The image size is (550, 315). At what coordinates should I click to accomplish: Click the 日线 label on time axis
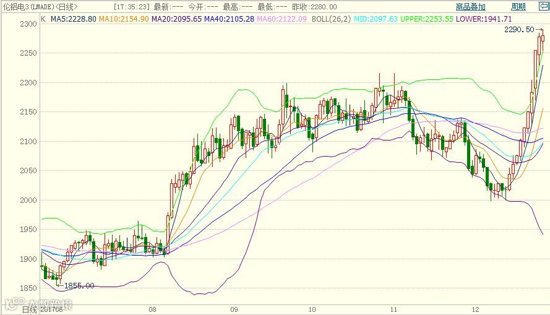pos(30,309)
